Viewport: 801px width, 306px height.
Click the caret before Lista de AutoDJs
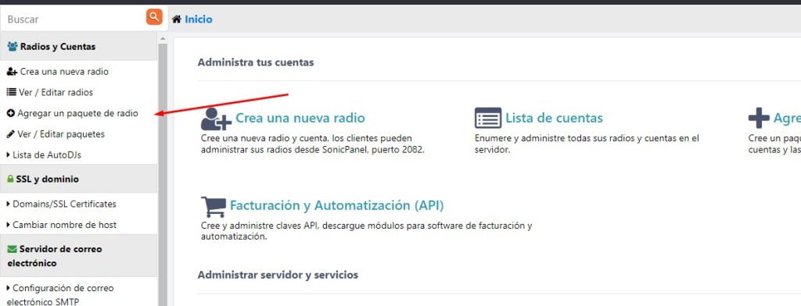point(8,155)
